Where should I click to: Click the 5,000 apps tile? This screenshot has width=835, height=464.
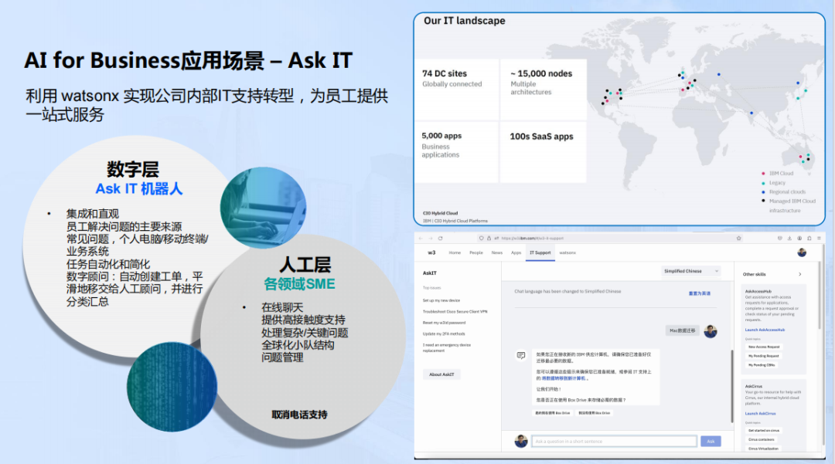(x=456, y=152)
